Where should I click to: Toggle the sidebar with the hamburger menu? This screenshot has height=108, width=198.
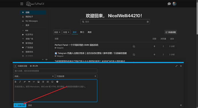point(22,4)
